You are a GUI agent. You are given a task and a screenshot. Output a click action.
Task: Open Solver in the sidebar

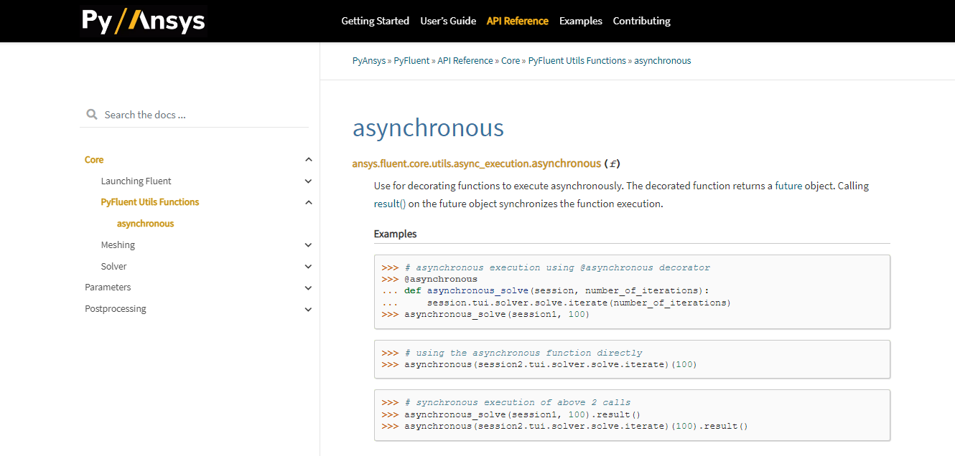tap(113, 267)
